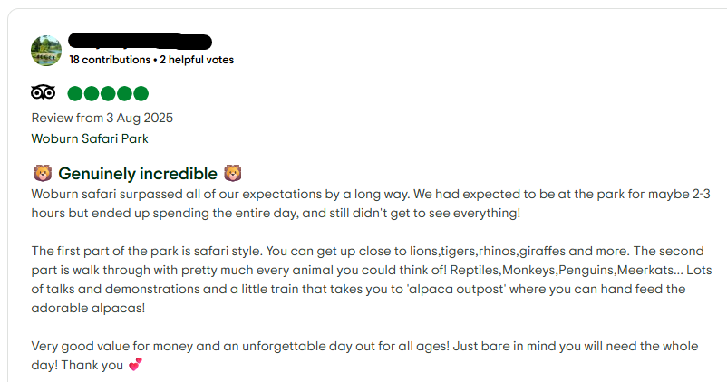Click the Review from 3 Aug 2025 date
Image resolution: width=727 pixels, height=382 pixels.
pyautogui.click(x=102, y=118)
